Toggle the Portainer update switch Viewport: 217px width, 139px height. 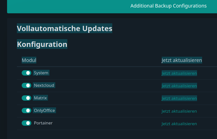[26, 123]
